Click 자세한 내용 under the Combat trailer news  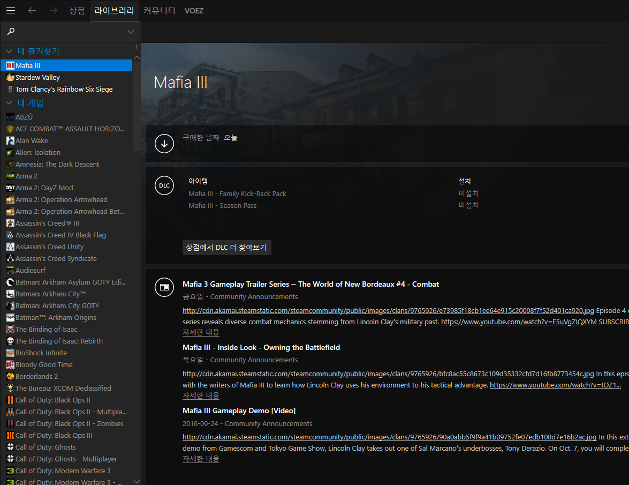[x=201, y=332]
